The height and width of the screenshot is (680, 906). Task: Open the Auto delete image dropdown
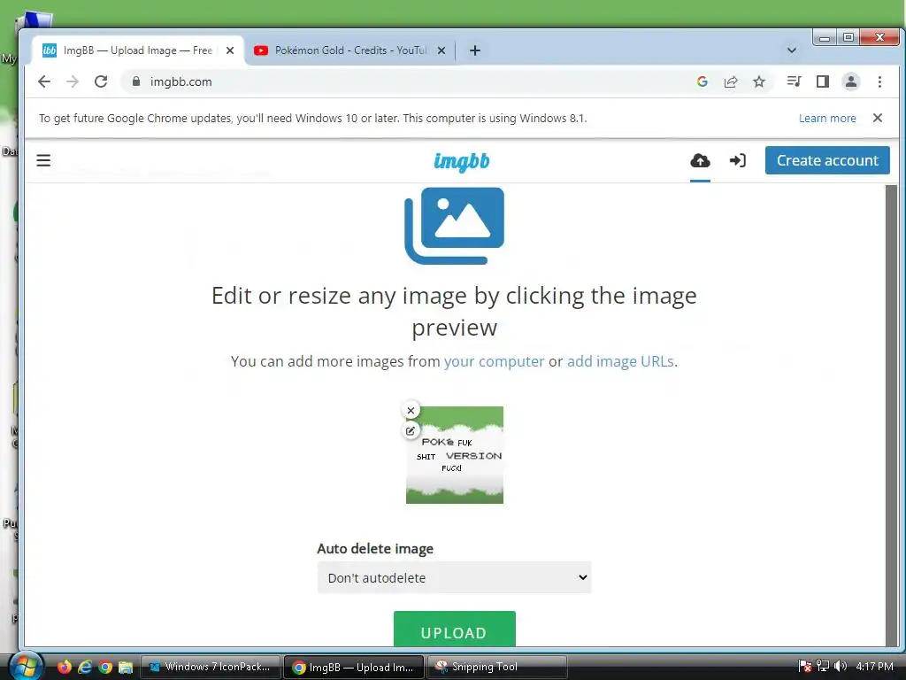[x=454, y=577]
